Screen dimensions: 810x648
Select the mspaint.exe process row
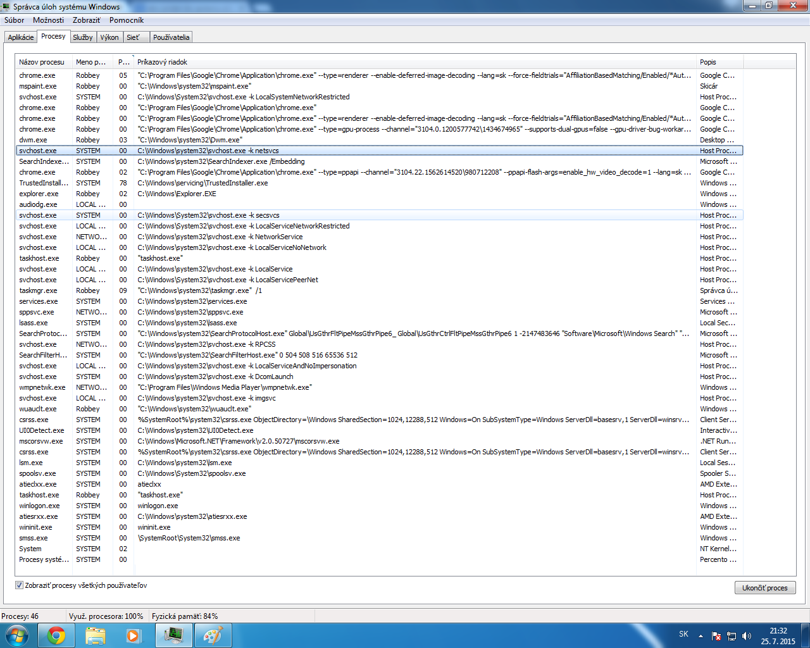click(379, 86)
